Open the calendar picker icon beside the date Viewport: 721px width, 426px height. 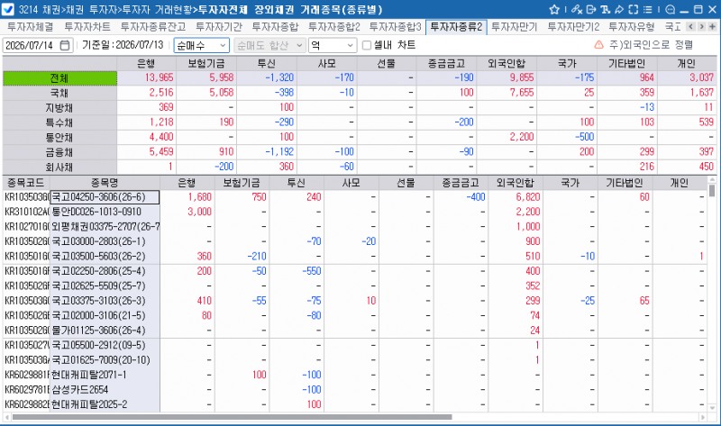[65, 45]
